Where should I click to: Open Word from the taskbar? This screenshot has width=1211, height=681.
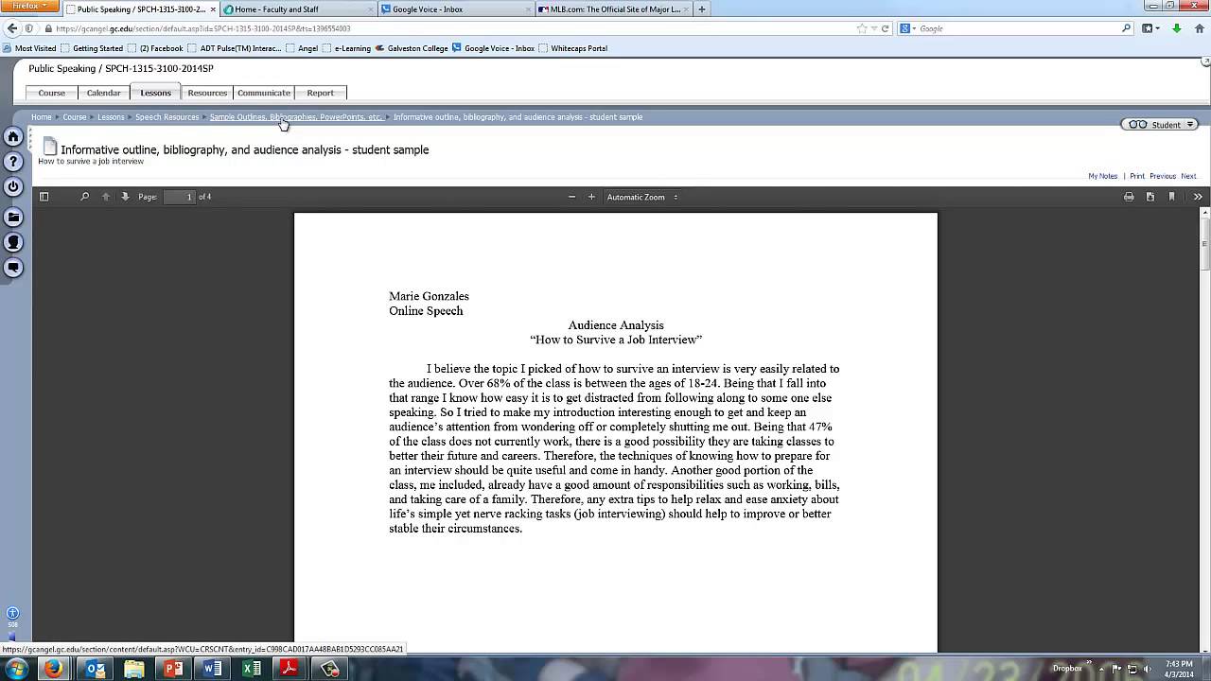point(213,669)
